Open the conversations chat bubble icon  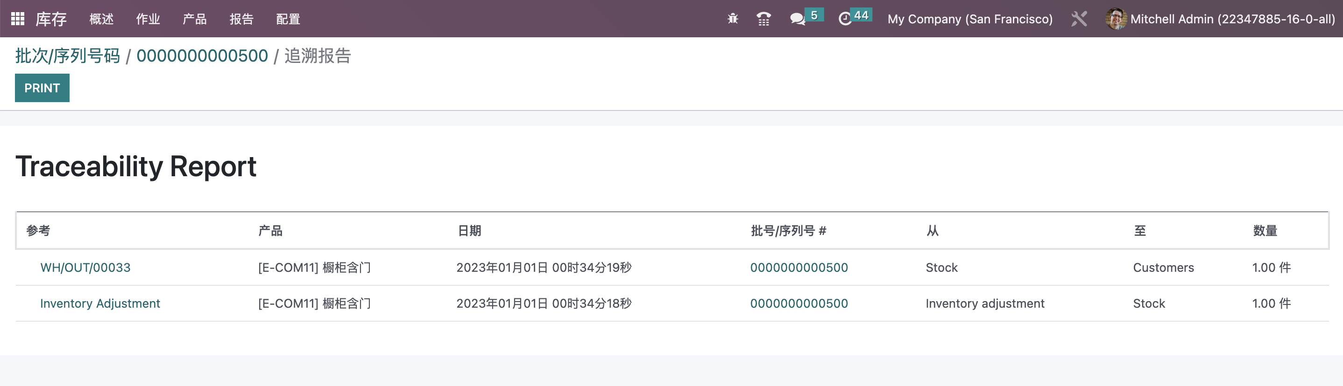point(797,19)
